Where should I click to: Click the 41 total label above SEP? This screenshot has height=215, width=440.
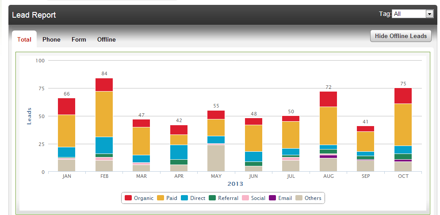pyautogui.click(x=366, y=122)
